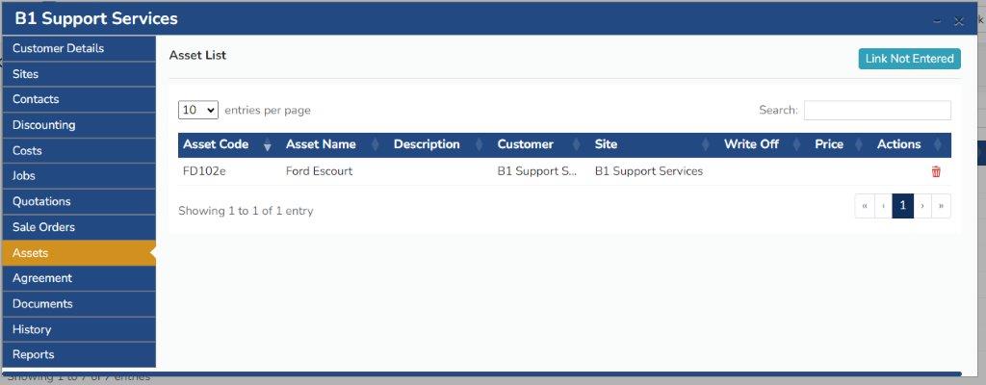The width and height of the screenshot is (986, 385).
Task: Open Agreement section
Action: 79,278
